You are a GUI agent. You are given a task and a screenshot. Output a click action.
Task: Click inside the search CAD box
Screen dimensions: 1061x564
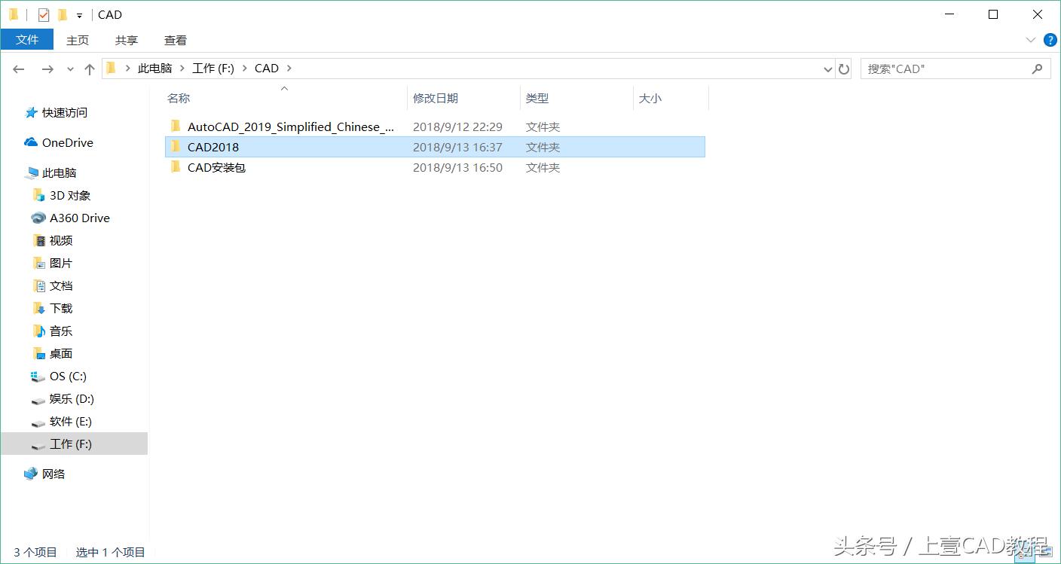point(942,69)
